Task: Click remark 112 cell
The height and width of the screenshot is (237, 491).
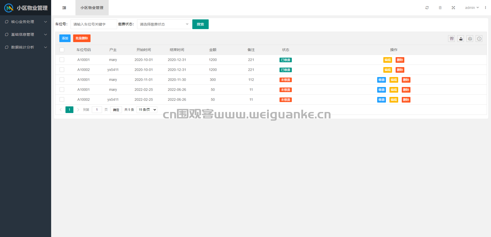Action: coord(251,80)
